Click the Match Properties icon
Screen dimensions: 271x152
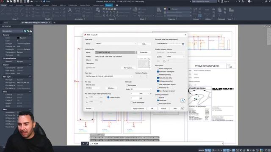(159, 12)
